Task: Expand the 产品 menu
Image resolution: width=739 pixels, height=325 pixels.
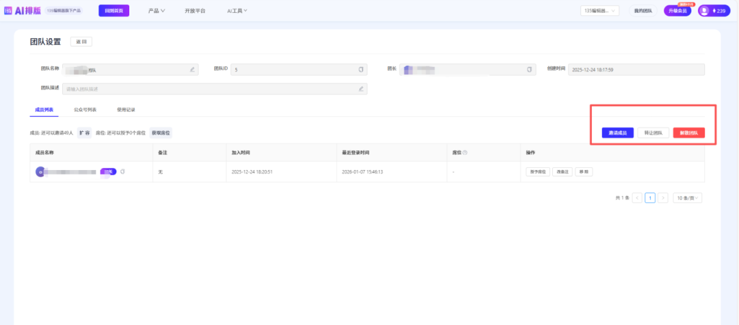Action: click(x=157, y=10)
